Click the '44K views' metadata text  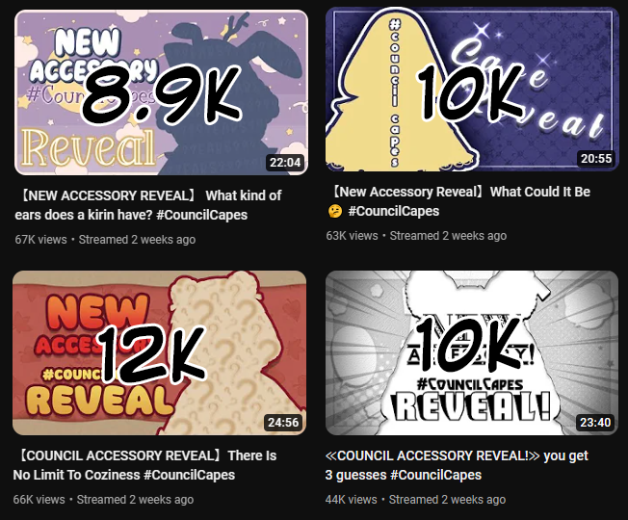click(351, 500)
